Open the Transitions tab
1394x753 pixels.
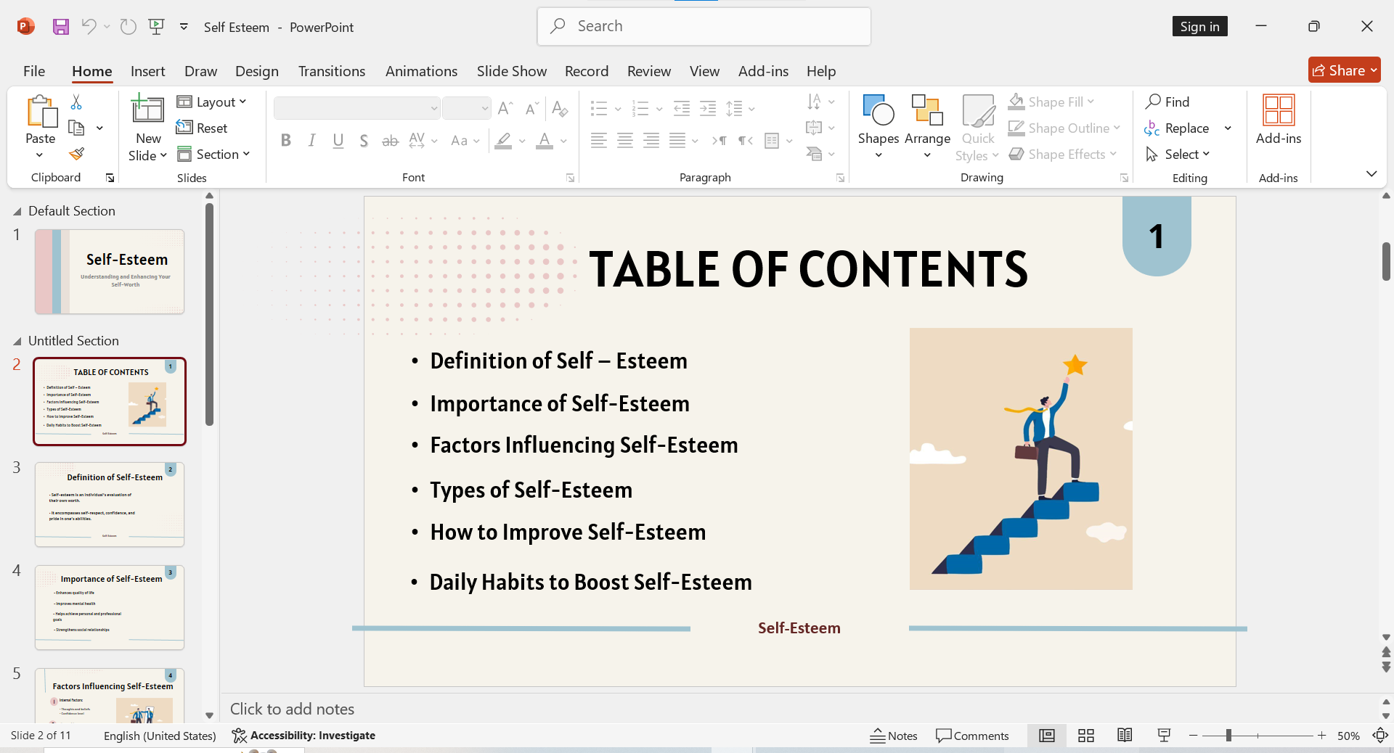pyautogui.click(x=332, y=71)
